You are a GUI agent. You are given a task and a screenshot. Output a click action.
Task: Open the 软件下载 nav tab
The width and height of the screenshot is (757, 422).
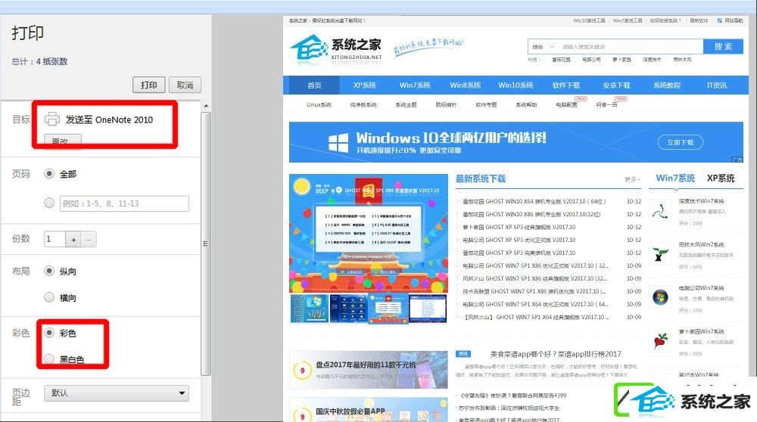point(566,85)
